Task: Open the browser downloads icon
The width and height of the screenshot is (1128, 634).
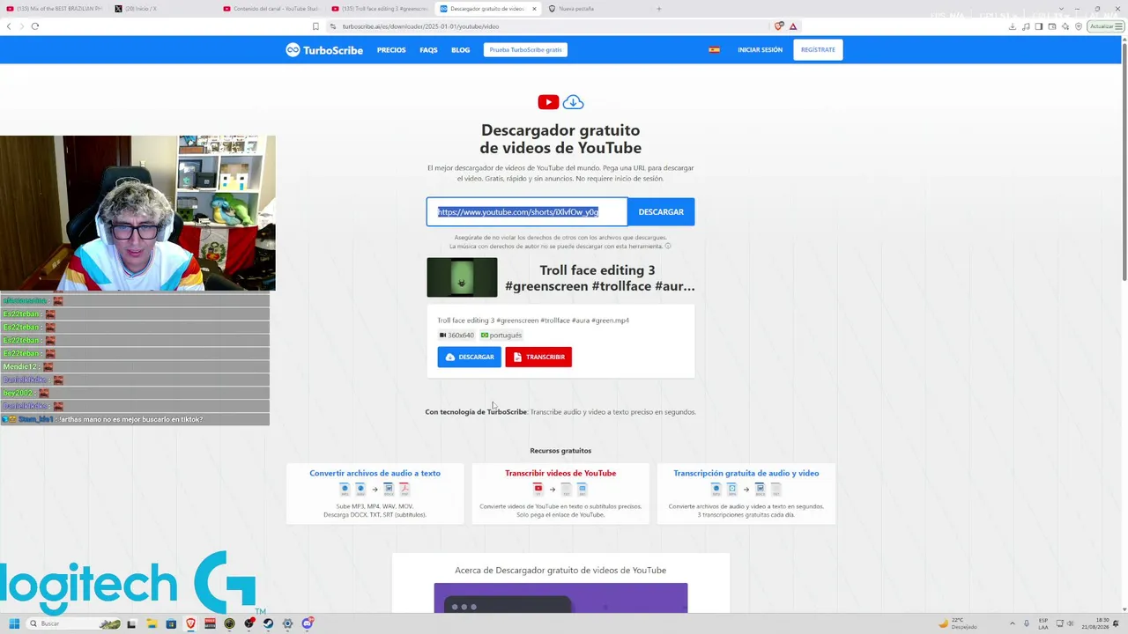Action: click(x=1013, y=26)
